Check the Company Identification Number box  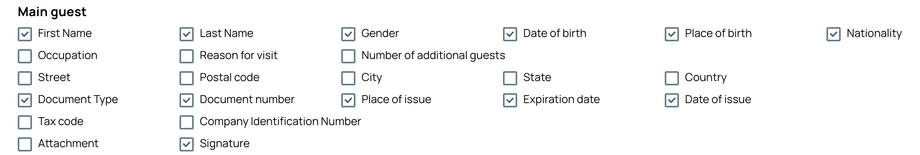(187, 122)
